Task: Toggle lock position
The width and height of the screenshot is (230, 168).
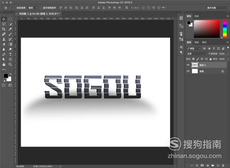Action: coord(202,59)
